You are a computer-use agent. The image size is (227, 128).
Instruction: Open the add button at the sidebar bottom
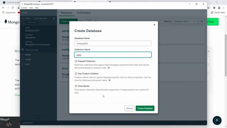(x=39, y=117)
